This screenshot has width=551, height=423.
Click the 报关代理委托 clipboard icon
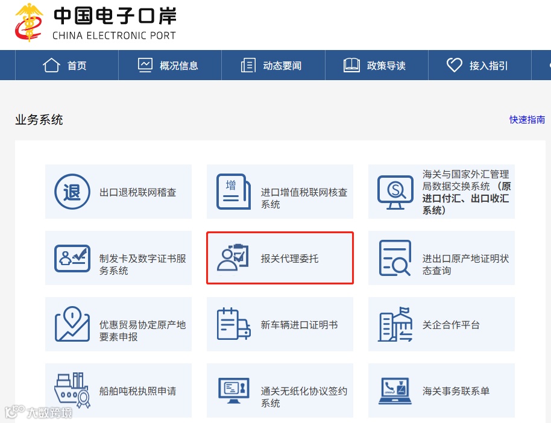[234, 258]
